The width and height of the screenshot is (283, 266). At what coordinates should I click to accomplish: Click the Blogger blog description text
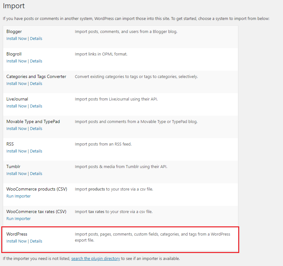point(126,32)
